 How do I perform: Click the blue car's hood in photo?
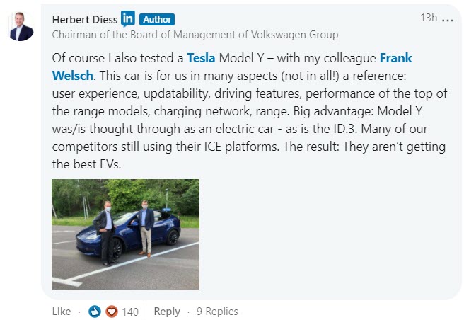point(90,234)
